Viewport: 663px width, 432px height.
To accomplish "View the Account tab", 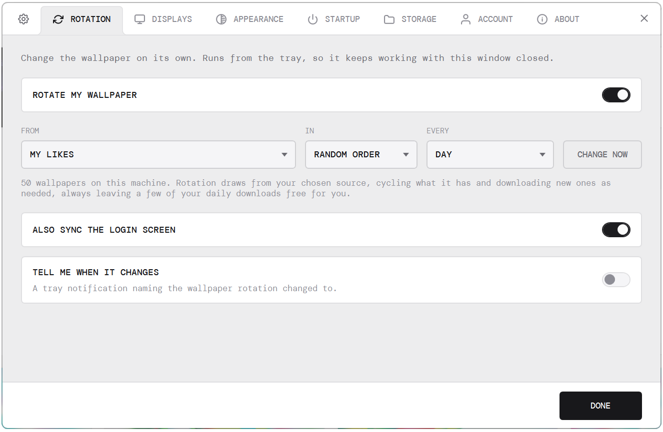I will pos(486,19).
